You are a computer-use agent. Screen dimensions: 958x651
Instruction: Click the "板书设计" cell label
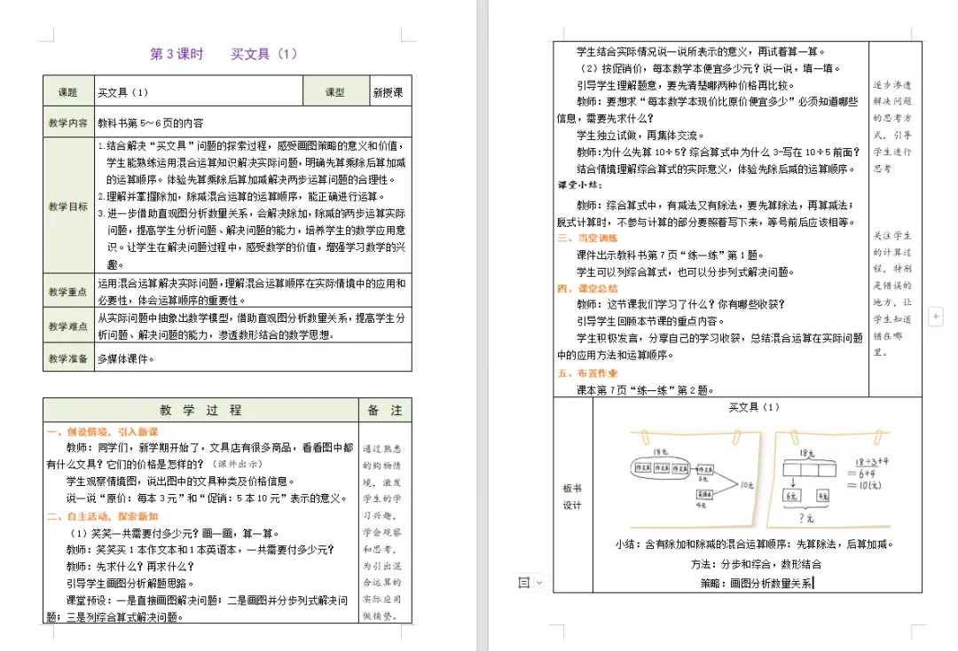click(572, 497)
